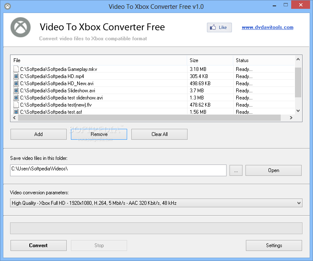Click the file icon for Softpedia Gameplay.mkv
313x261 pixels.
point(16,69)
